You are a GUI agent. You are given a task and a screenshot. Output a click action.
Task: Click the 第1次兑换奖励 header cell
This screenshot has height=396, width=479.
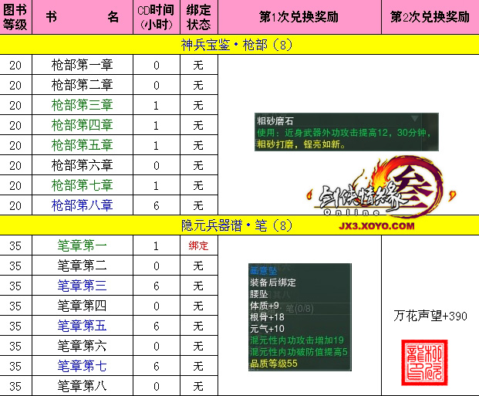pos(299,16)
